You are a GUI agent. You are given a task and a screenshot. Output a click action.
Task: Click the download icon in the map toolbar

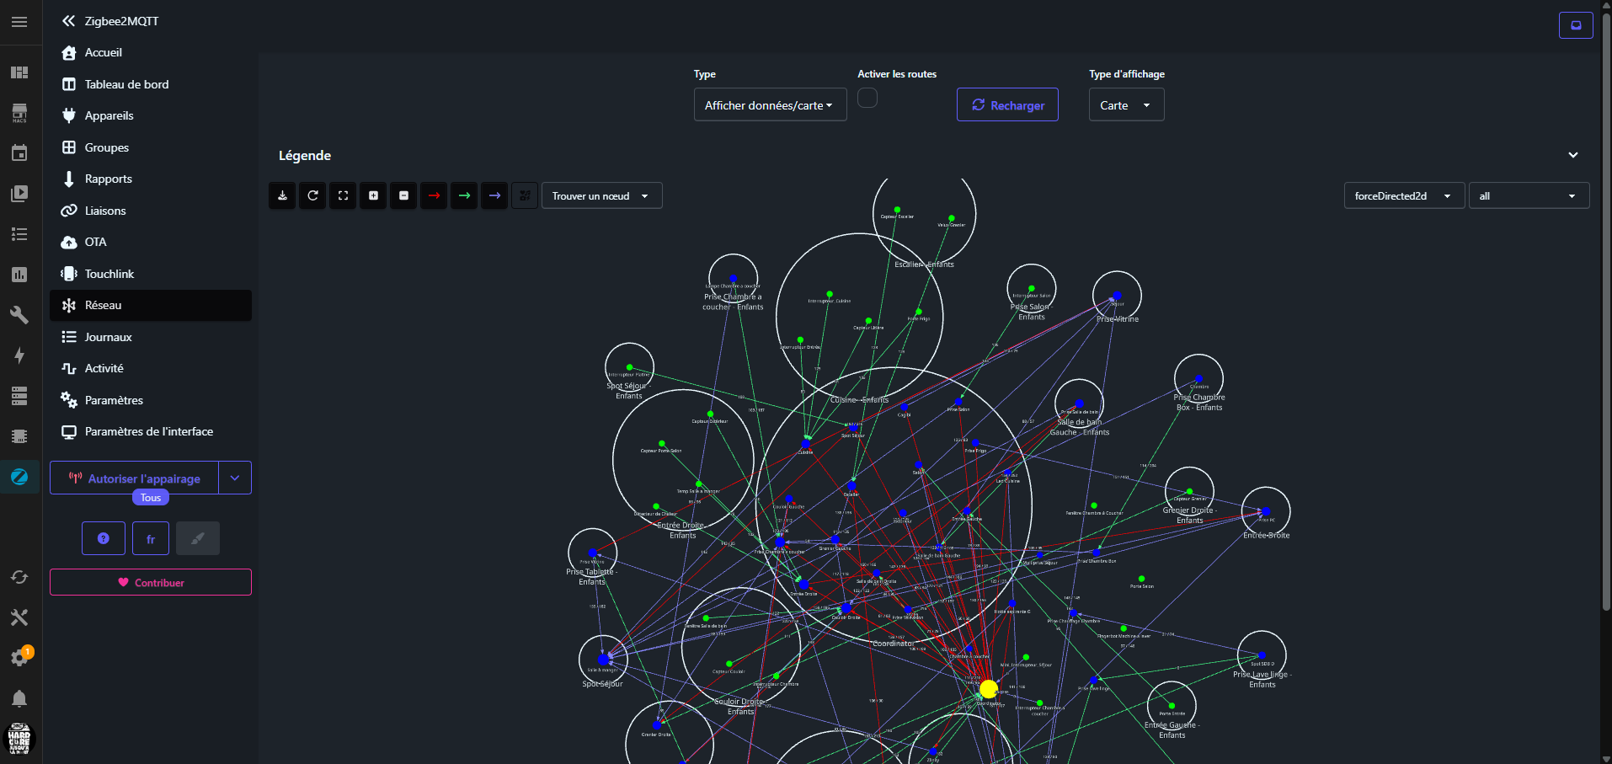pyautogui.click(x=282, y=195)
